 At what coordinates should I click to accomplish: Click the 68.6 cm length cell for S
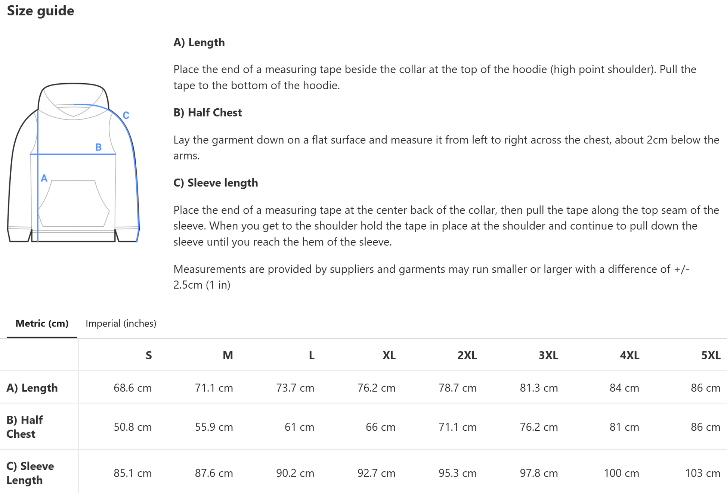click(133, 388)
